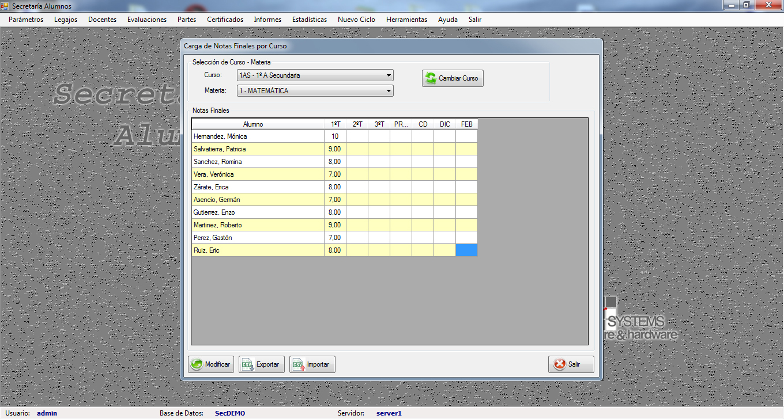
Task: Open the Evaluaciones menu
Action: 146,20
